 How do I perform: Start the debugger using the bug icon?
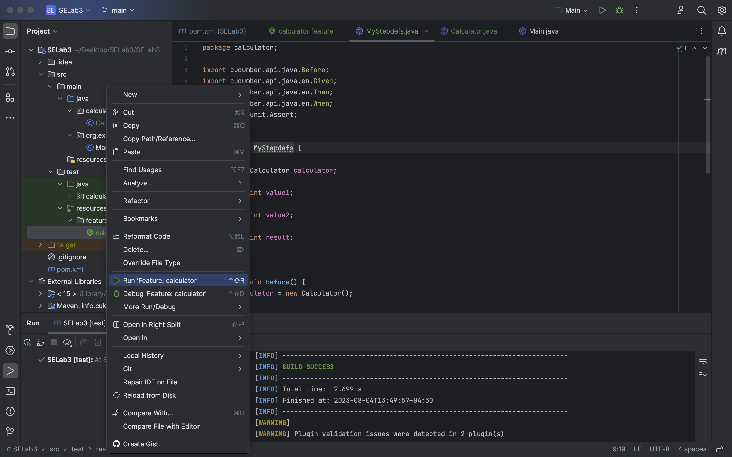click(619, 10)
